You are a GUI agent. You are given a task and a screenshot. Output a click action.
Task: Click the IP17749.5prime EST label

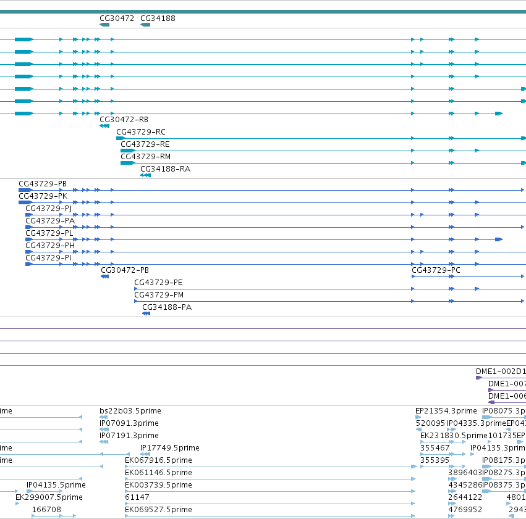click(170, 448)
